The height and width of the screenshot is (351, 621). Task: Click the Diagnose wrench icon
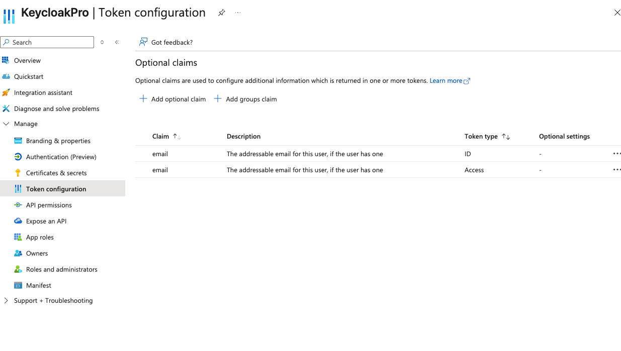coord(6,108)
